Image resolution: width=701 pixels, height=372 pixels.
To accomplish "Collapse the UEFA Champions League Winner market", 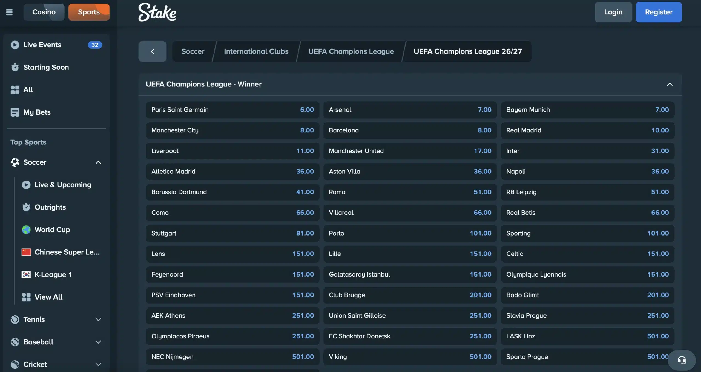I will [670, 84].
